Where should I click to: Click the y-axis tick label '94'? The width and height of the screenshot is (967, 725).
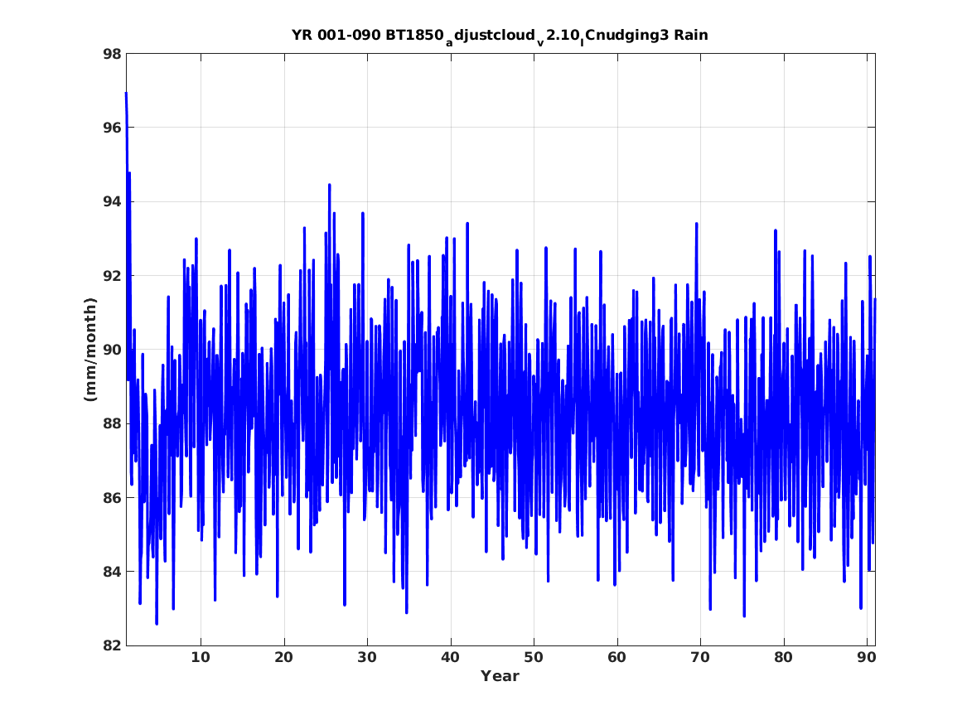112,201
